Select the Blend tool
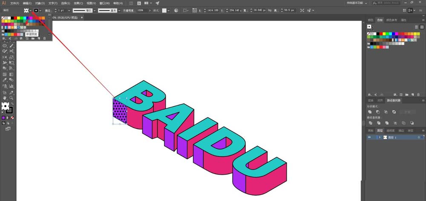The width and height of the screenshot is (426, 201). (x=12, y=80)
